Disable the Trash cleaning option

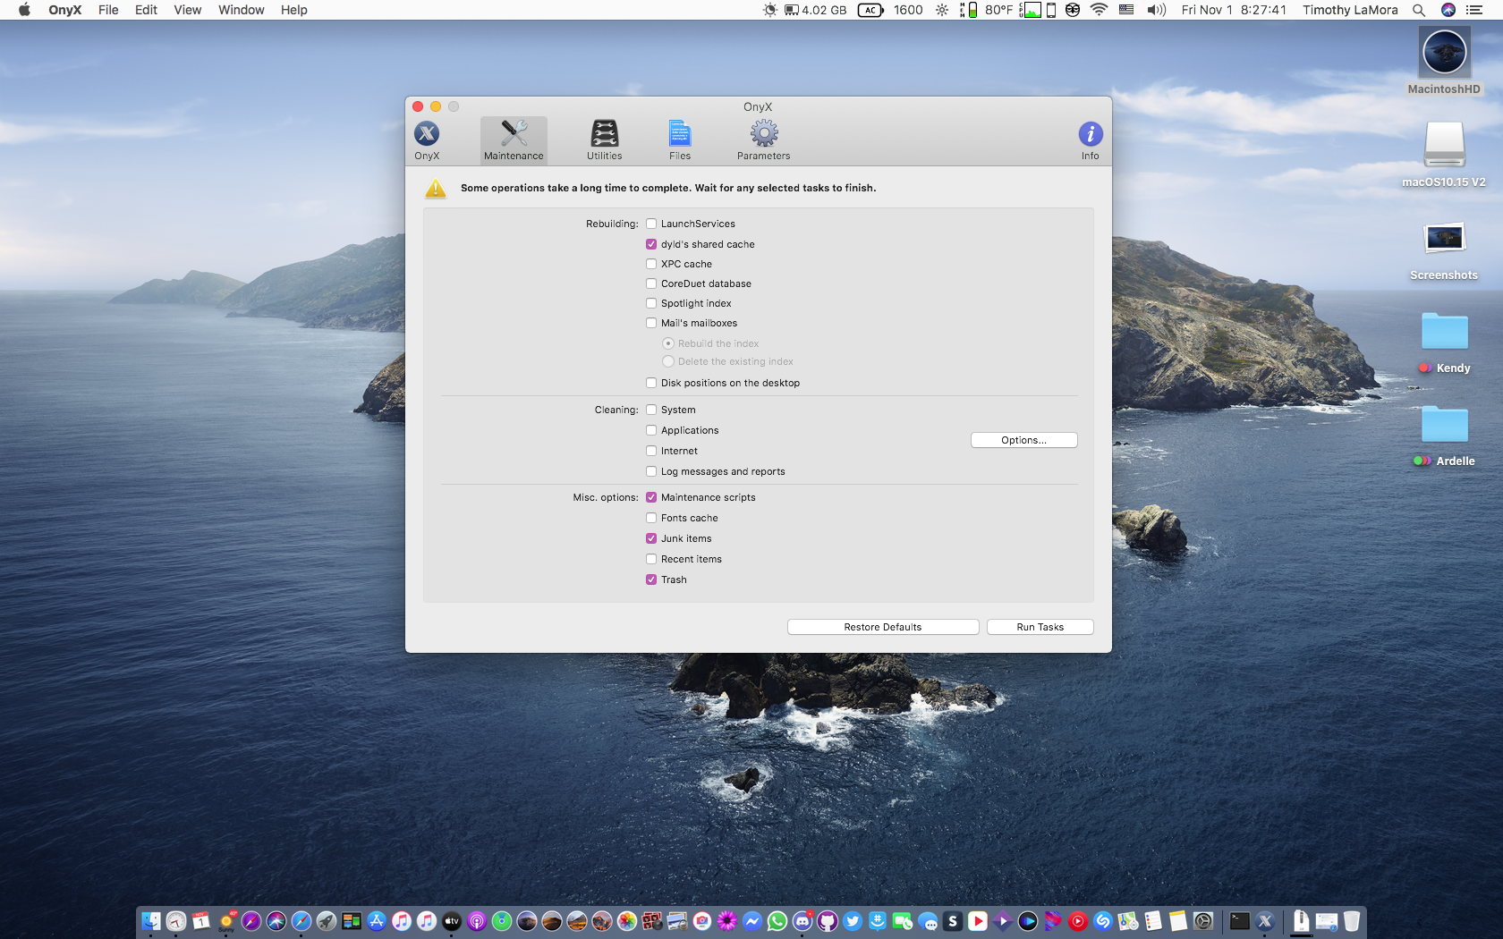coord(651,579)
